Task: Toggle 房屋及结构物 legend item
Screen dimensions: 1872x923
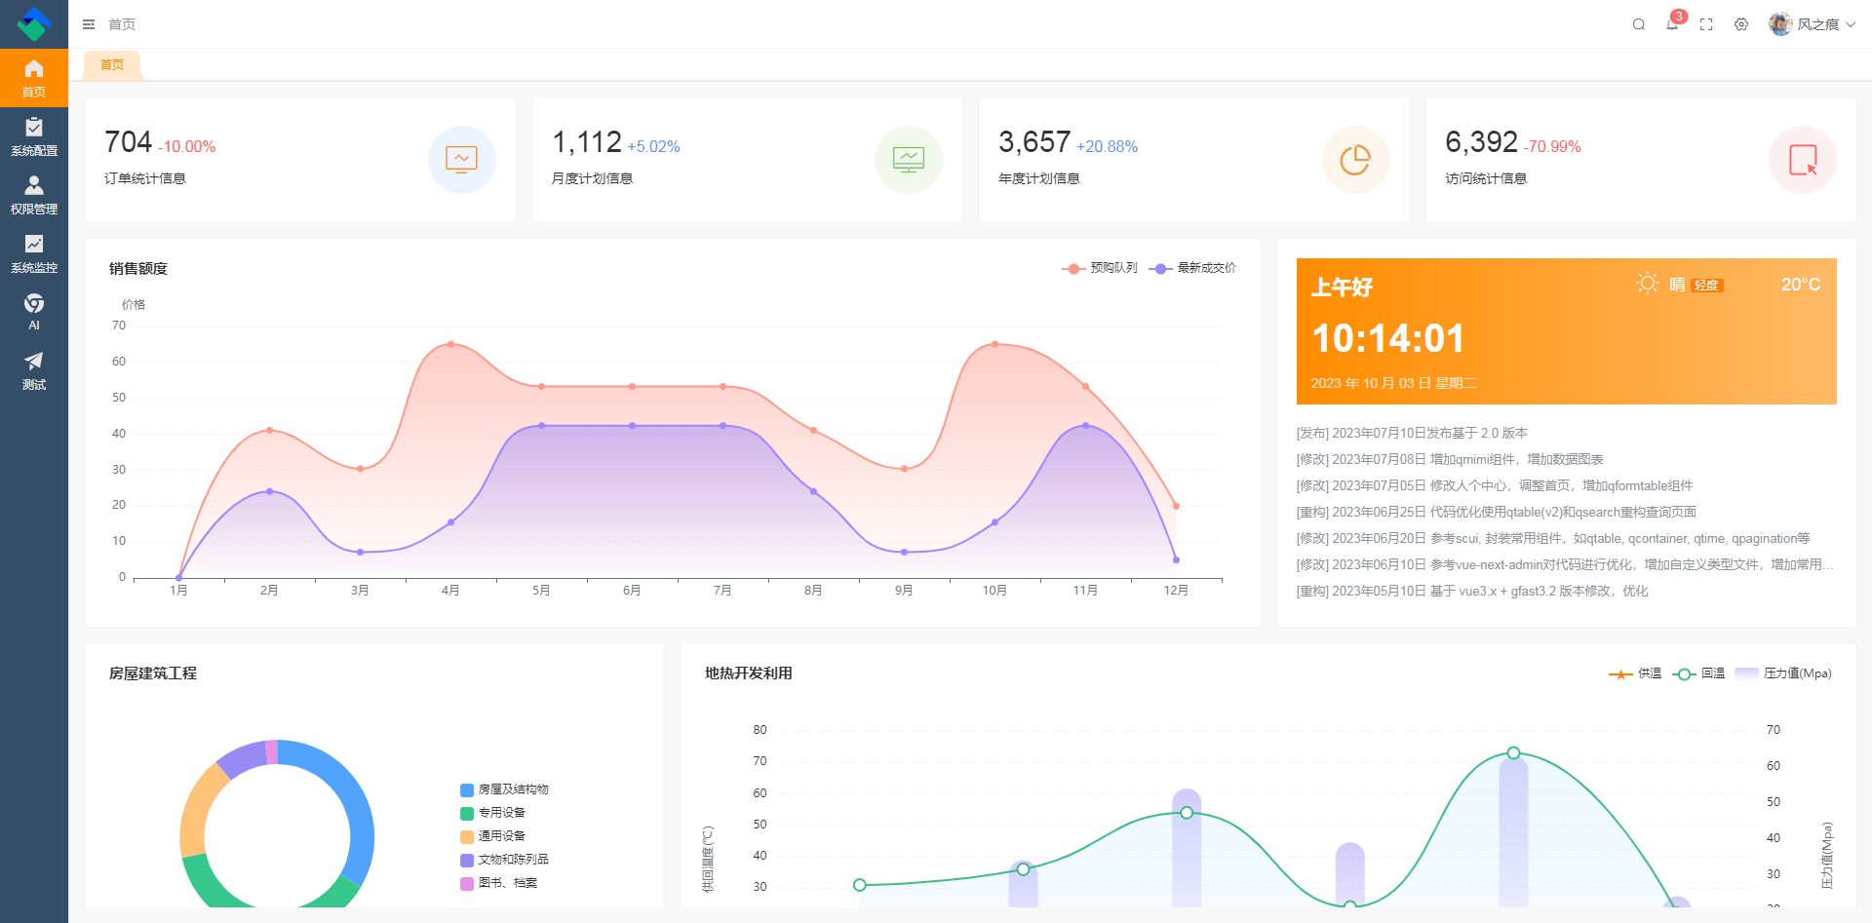Action: (x=504, y=789)
